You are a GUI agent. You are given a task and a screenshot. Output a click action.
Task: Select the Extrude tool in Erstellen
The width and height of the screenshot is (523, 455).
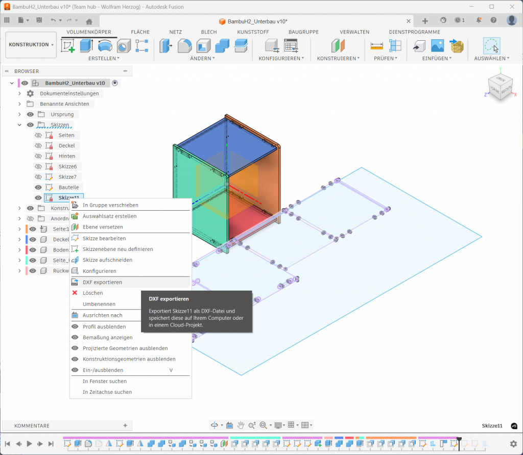point(86,46)
